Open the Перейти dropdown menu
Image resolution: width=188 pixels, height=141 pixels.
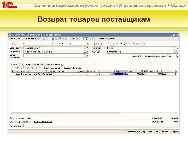click(x=70, y=39)
